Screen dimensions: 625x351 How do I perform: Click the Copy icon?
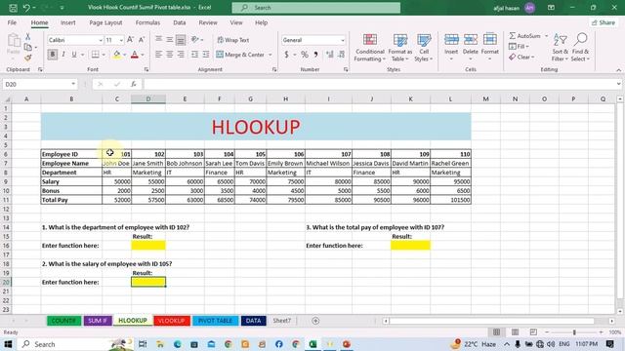click(28, 48)
